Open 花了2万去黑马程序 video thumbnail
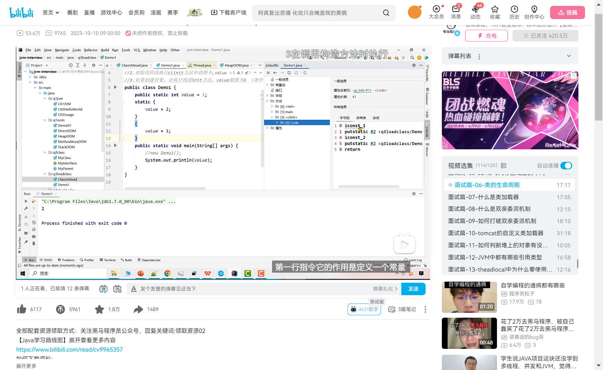Image resolution: width=603 pixels, height=370 pixels. pos(469,333)
